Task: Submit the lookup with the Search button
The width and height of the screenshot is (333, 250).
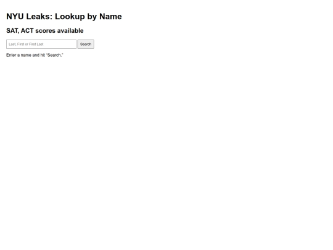Action: tap(86, 44)
